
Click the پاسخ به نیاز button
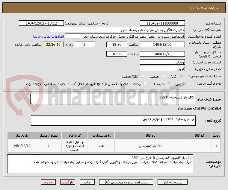tap(173, 182)
